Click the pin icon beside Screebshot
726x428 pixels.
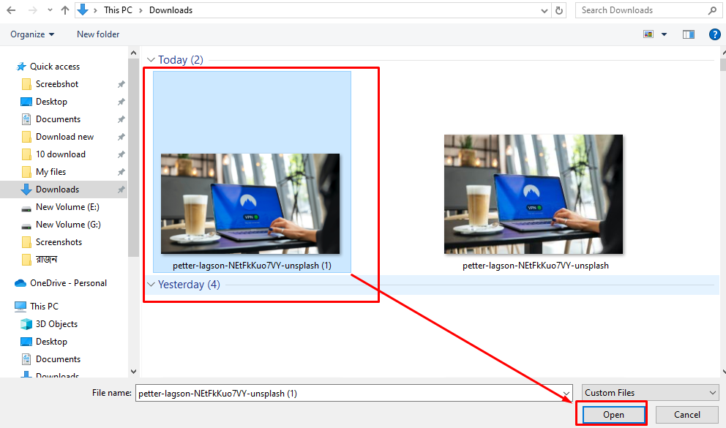click(121, 84)
